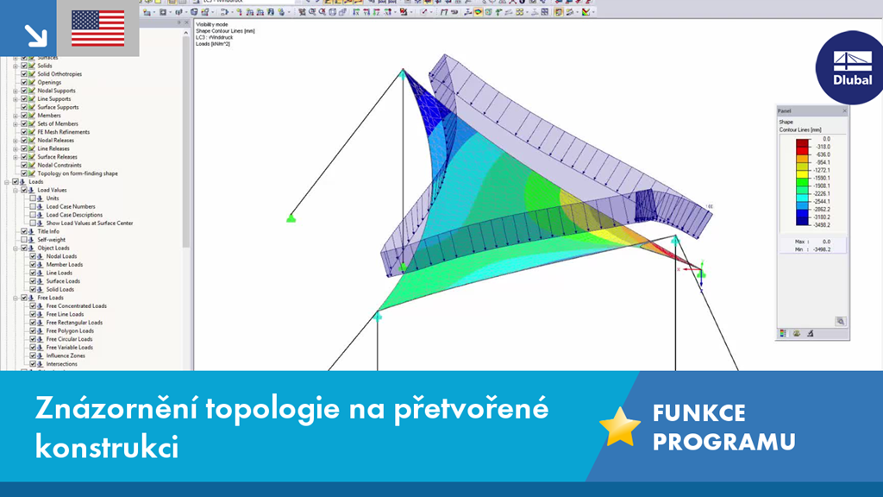Collapse the Object Loads tree branch

point(15,248)
